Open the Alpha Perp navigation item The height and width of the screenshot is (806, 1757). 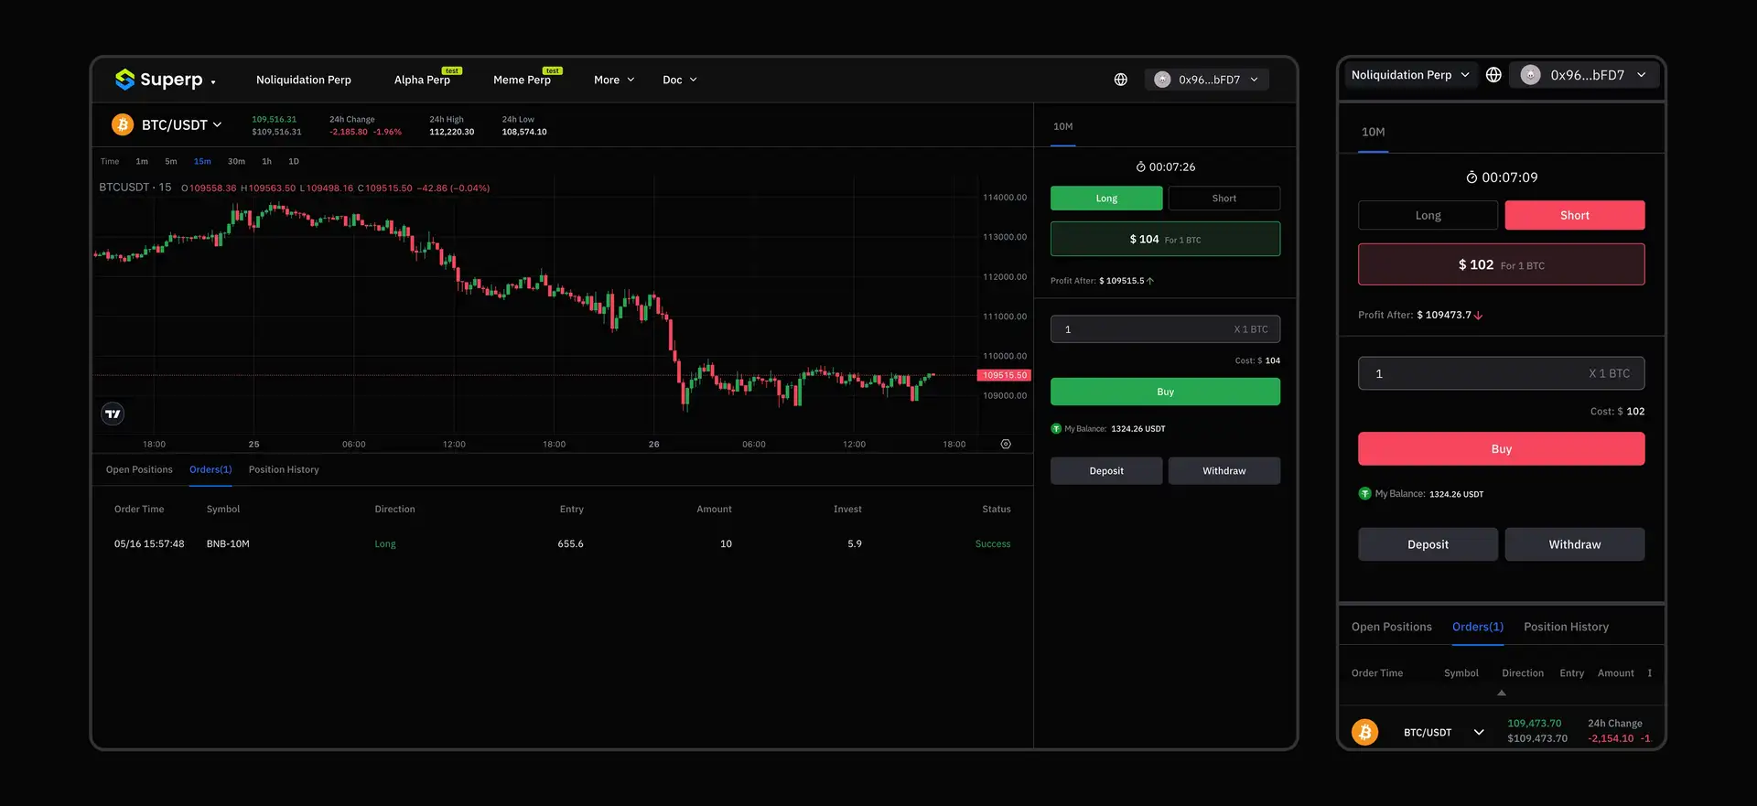(x=422, y=80)
